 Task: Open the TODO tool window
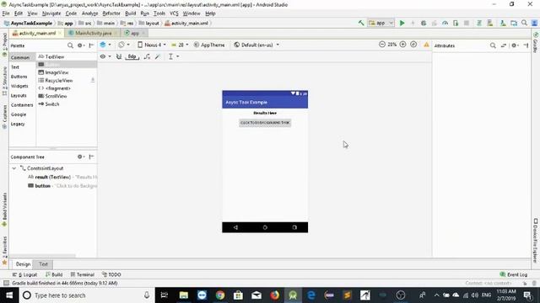(111, 274)
